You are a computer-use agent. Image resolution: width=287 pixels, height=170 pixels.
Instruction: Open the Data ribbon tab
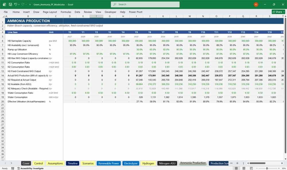point(77,12)
